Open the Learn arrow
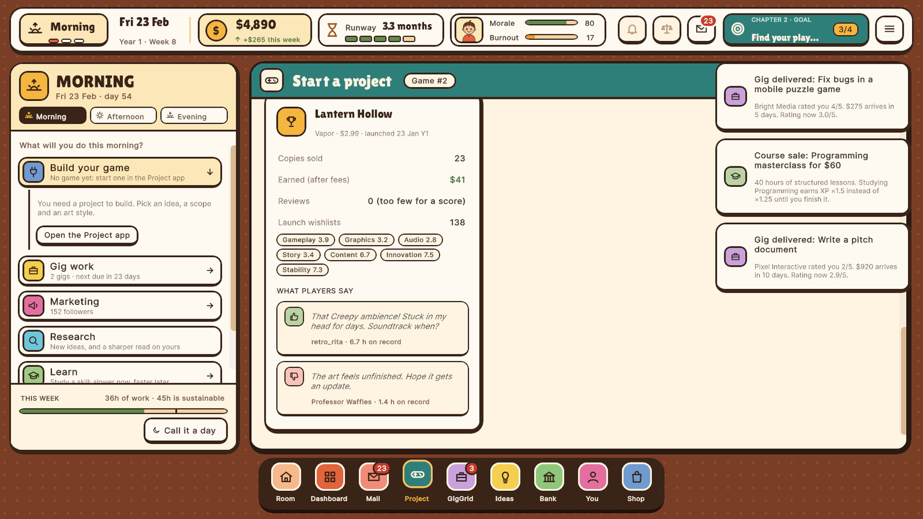Viewport: 923px width, 519px height. [x=210, y=376]
